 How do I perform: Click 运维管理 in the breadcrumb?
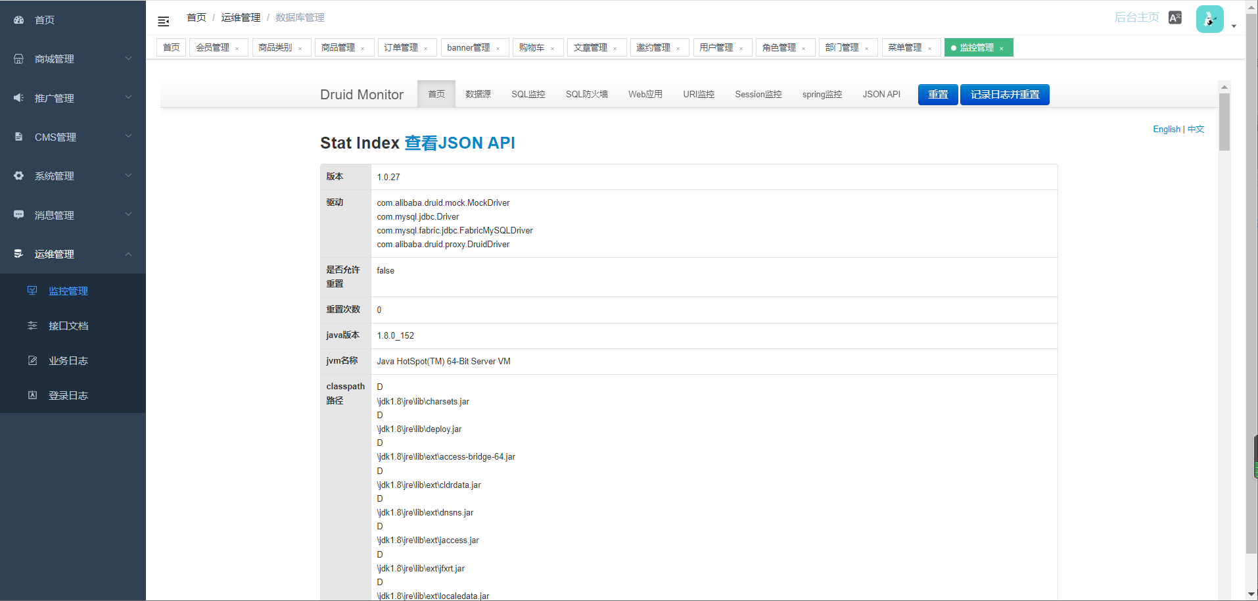[x=241, y=18]
